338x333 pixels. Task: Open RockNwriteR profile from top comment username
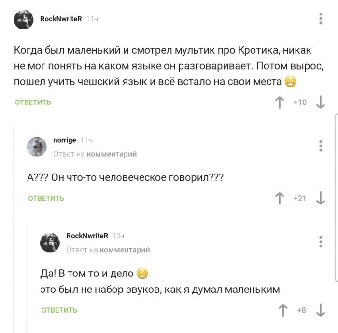pos(61,19)
